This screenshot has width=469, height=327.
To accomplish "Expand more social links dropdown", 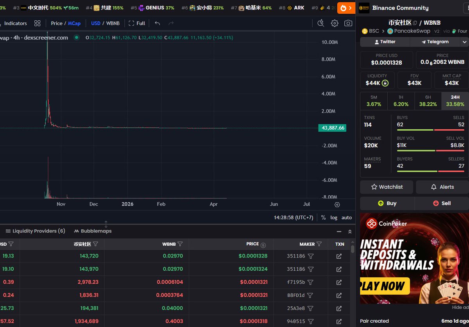I will point(464,42).
